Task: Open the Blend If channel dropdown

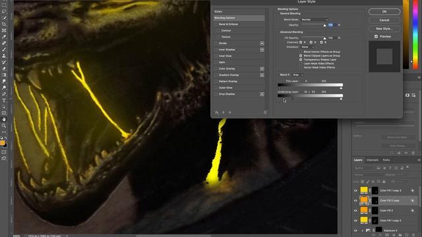Action: click(x=298, y=74)
